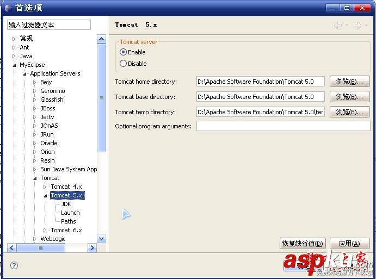Maximize the 首选项 preferences window
The width and height of the screenshot is (376, 279).
click(x=347, y=8)
